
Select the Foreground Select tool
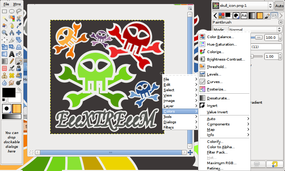click(4, 26)
